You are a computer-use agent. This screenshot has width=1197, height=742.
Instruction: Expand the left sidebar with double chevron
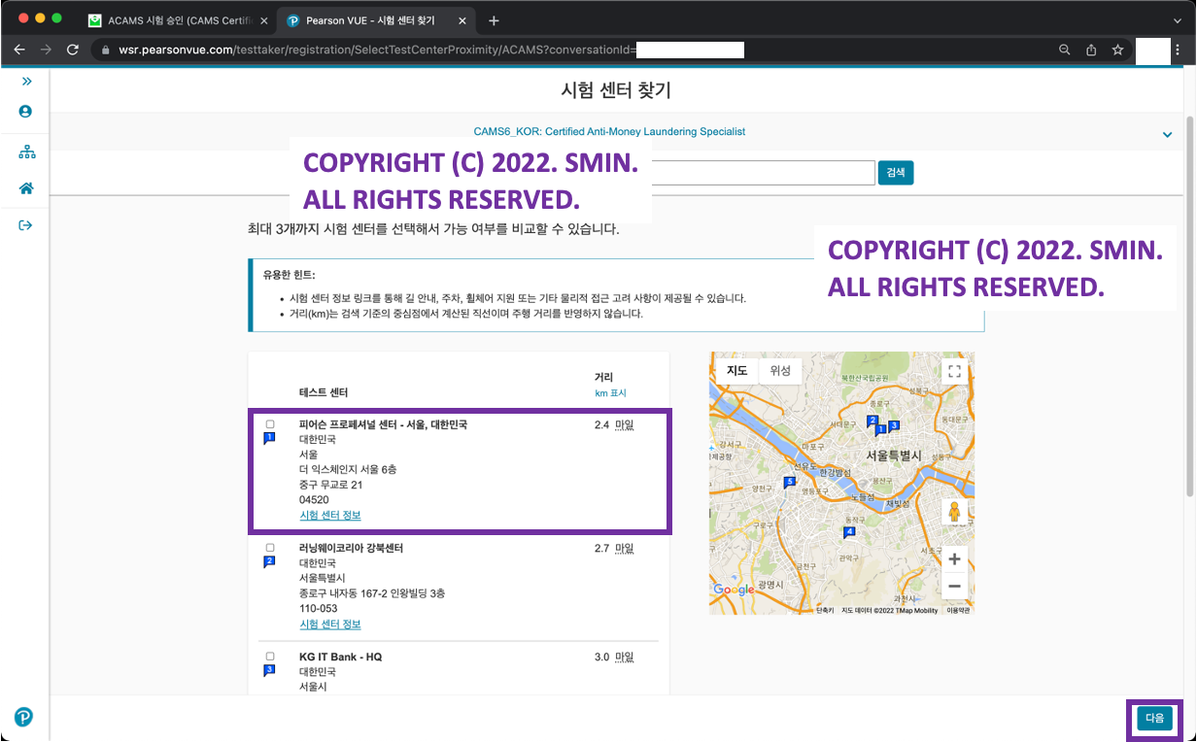[26, 82]
